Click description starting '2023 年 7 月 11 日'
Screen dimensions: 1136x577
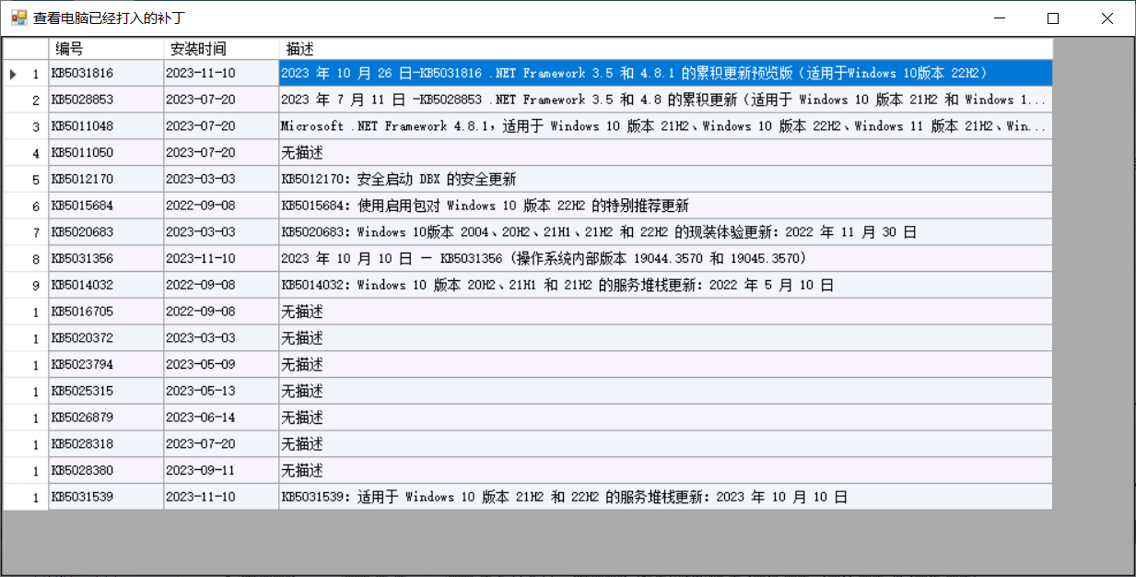point(665,100)
